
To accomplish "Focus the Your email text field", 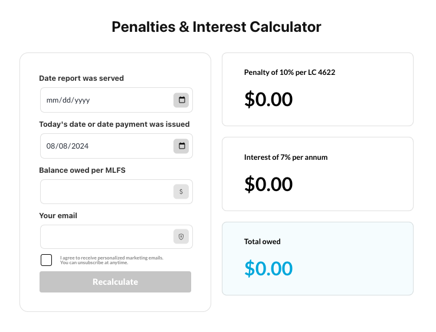I will (106, 237).
